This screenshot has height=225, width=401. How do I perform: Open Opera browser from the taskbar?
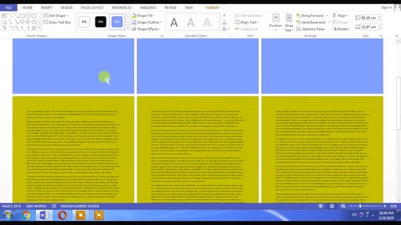(63, 216)
